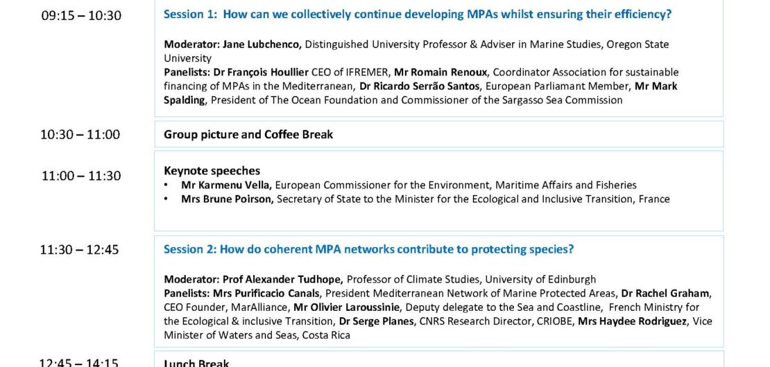
Task: Click the 11:30 – 12:45 time label
Action: [x=80, y=250]
